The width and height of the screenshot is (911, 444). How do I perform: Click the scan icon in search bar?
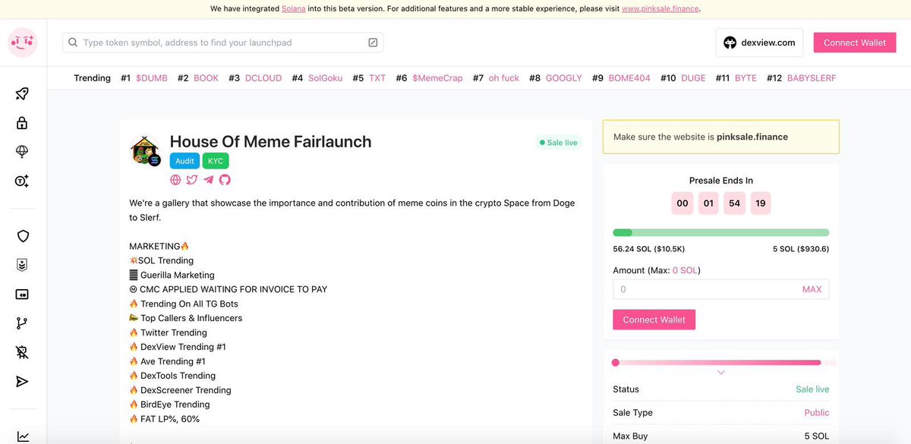click(x=373, y=43)
